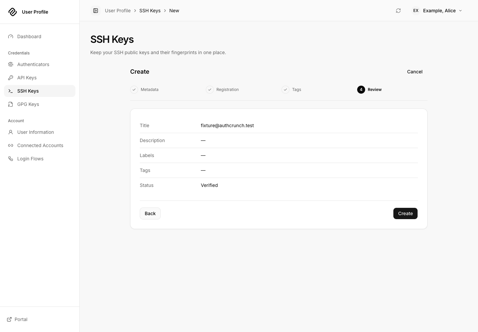Image resolution: width=478 pixels, height=332 pixels.
Task: Click the SSH Keys page heading
Action: (112, 39)
